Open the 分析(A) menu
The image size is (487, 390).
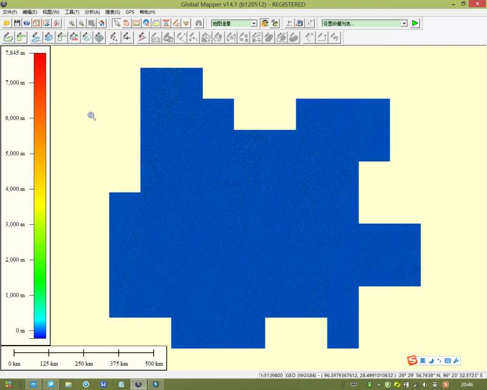93,12
